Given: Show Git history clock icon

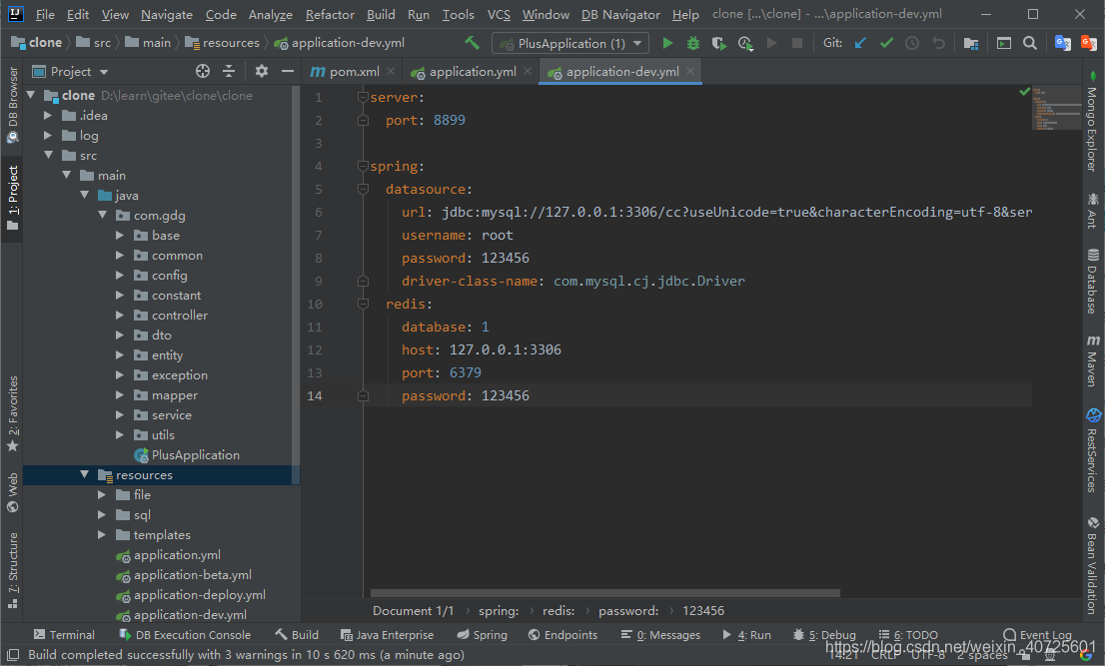Looking at the screenshot, I should [x=912, y=43].
